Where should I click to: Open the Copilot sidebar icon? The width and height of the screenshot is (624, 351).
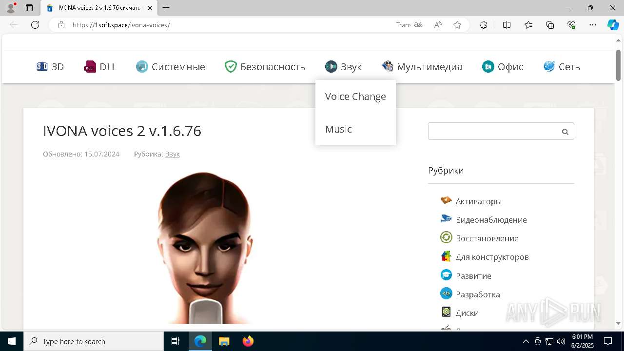pos(613,25)
